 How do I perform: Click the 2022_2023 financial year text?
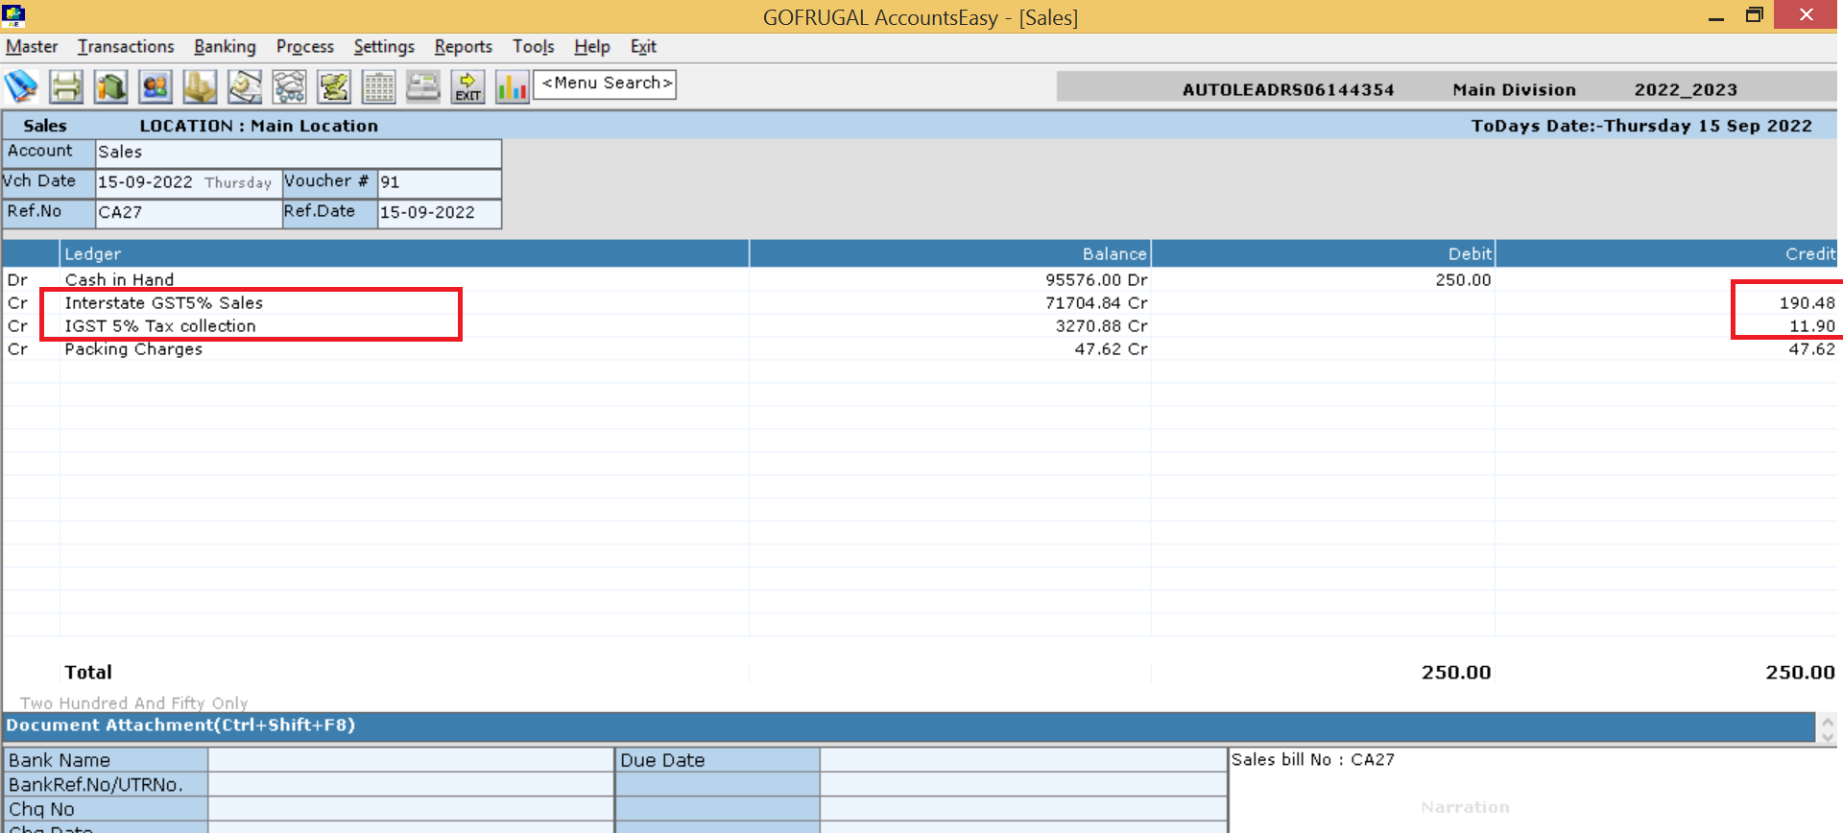pyautogui.click(x=1686, y=90)
